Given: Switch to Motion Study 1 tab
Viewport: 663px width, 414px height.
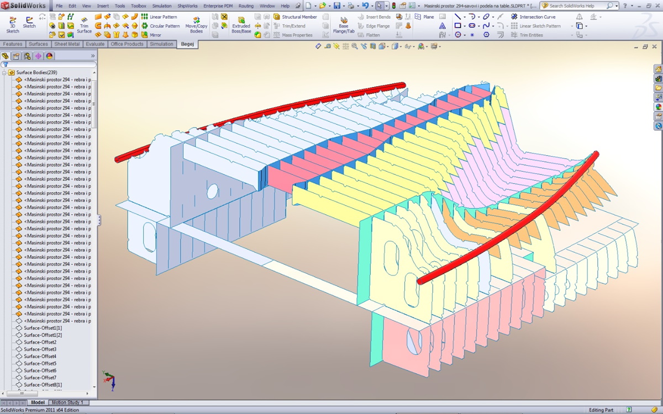Looking at the screenshot, I should 67,402.
